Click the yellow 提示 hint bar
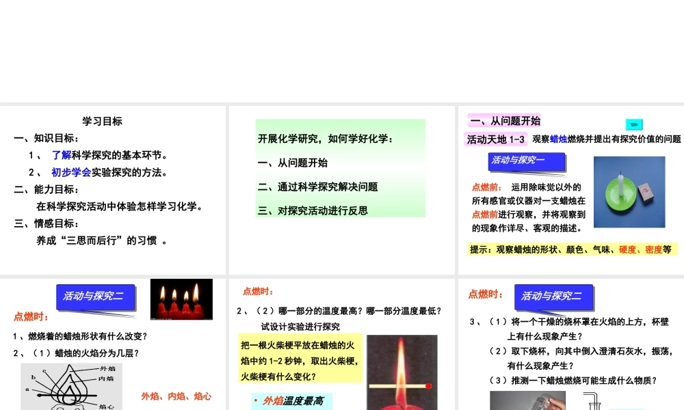Screen dimensions: 684x410 click(x=572, y=249)
